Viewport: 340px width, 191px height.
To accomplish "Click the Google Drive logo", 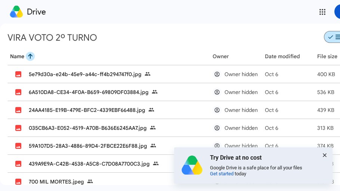I will tap(16, 12).
